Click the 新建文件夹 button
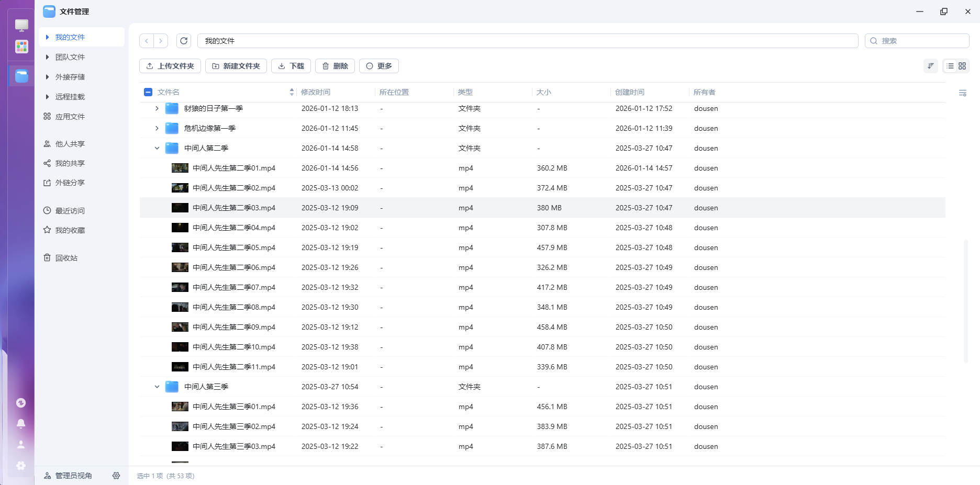980x485 pixels. pos(236,66)
